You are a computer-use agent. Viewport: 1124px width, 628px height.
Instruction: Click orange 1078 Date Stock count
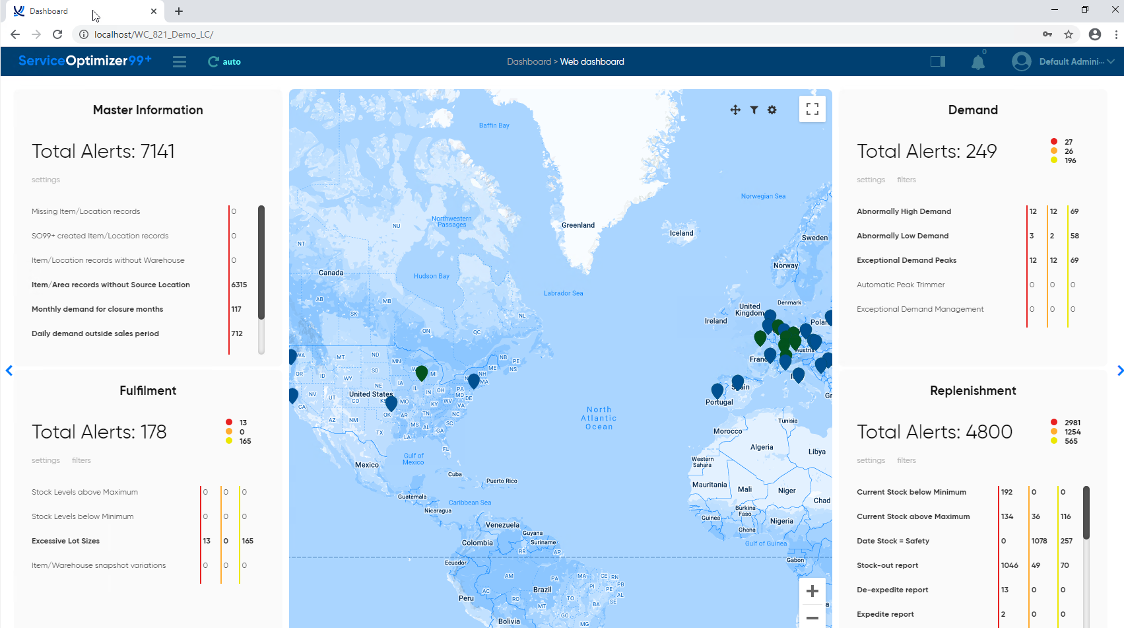(1040, 541)
